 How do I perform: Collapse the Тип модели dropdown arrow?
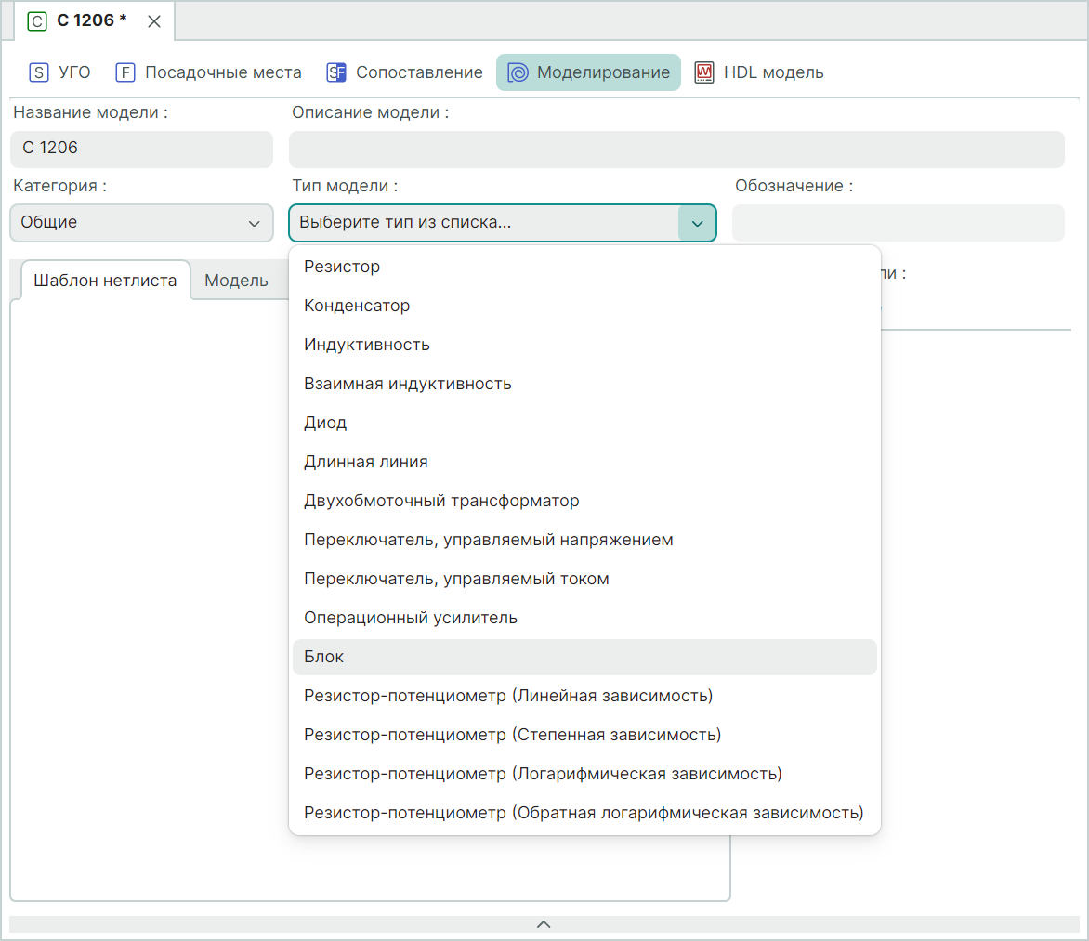697,223
